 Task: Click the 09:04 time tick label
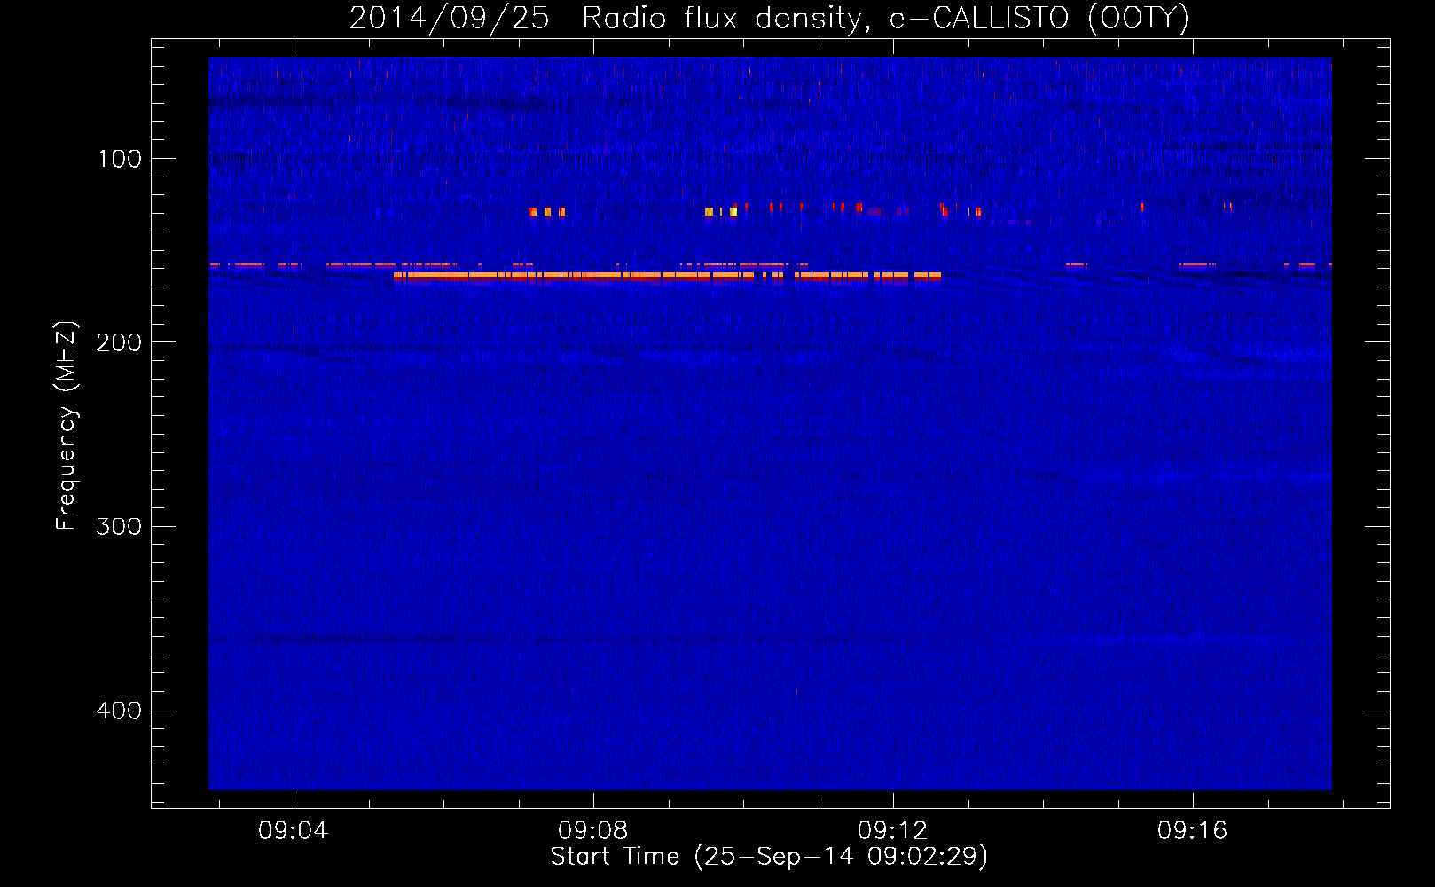(293, 830)
